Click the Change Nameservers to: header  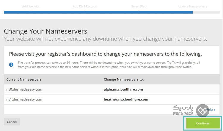pos(124,79)
